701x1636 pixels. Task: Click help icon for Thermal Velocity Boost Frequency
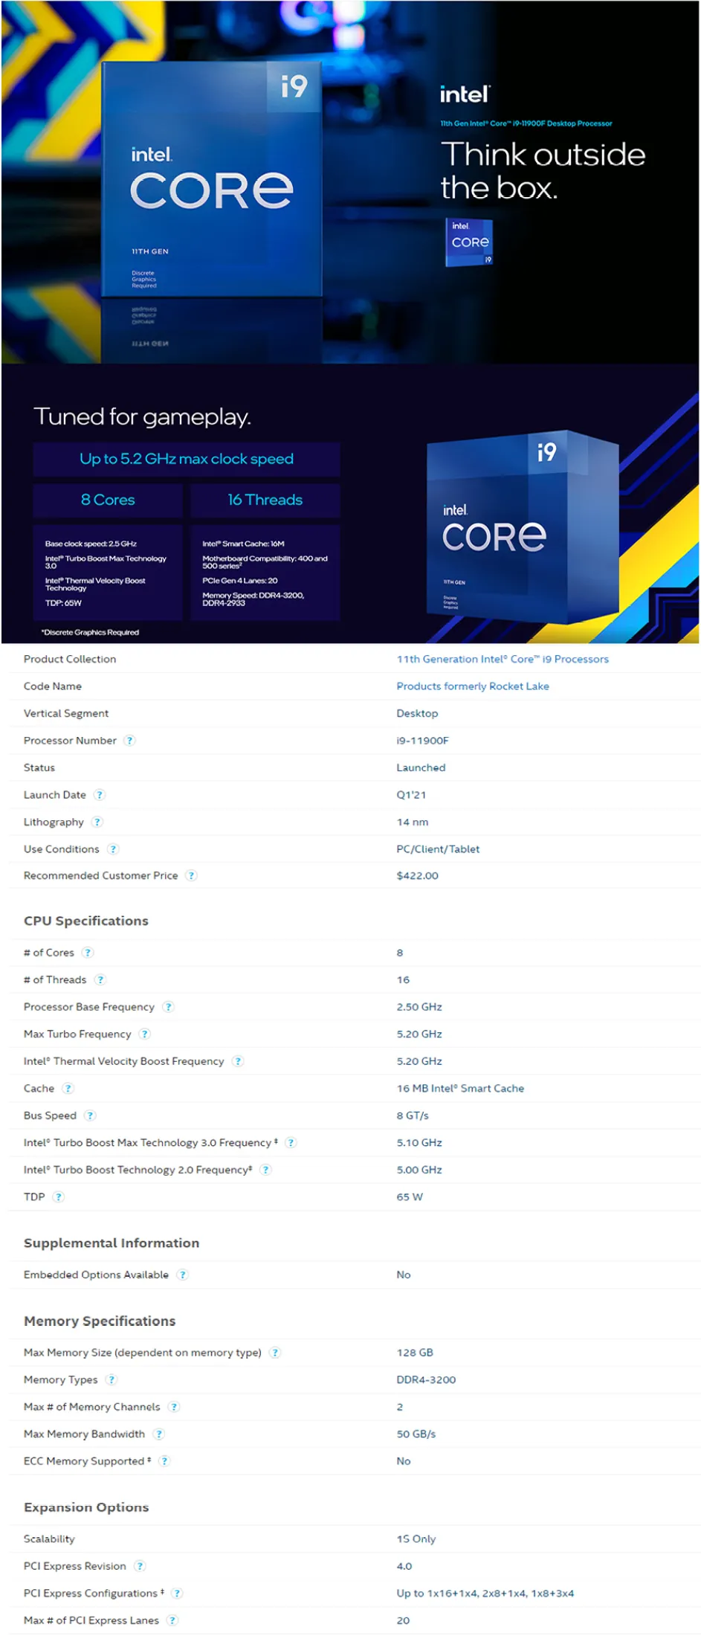tap(238, 1061)
